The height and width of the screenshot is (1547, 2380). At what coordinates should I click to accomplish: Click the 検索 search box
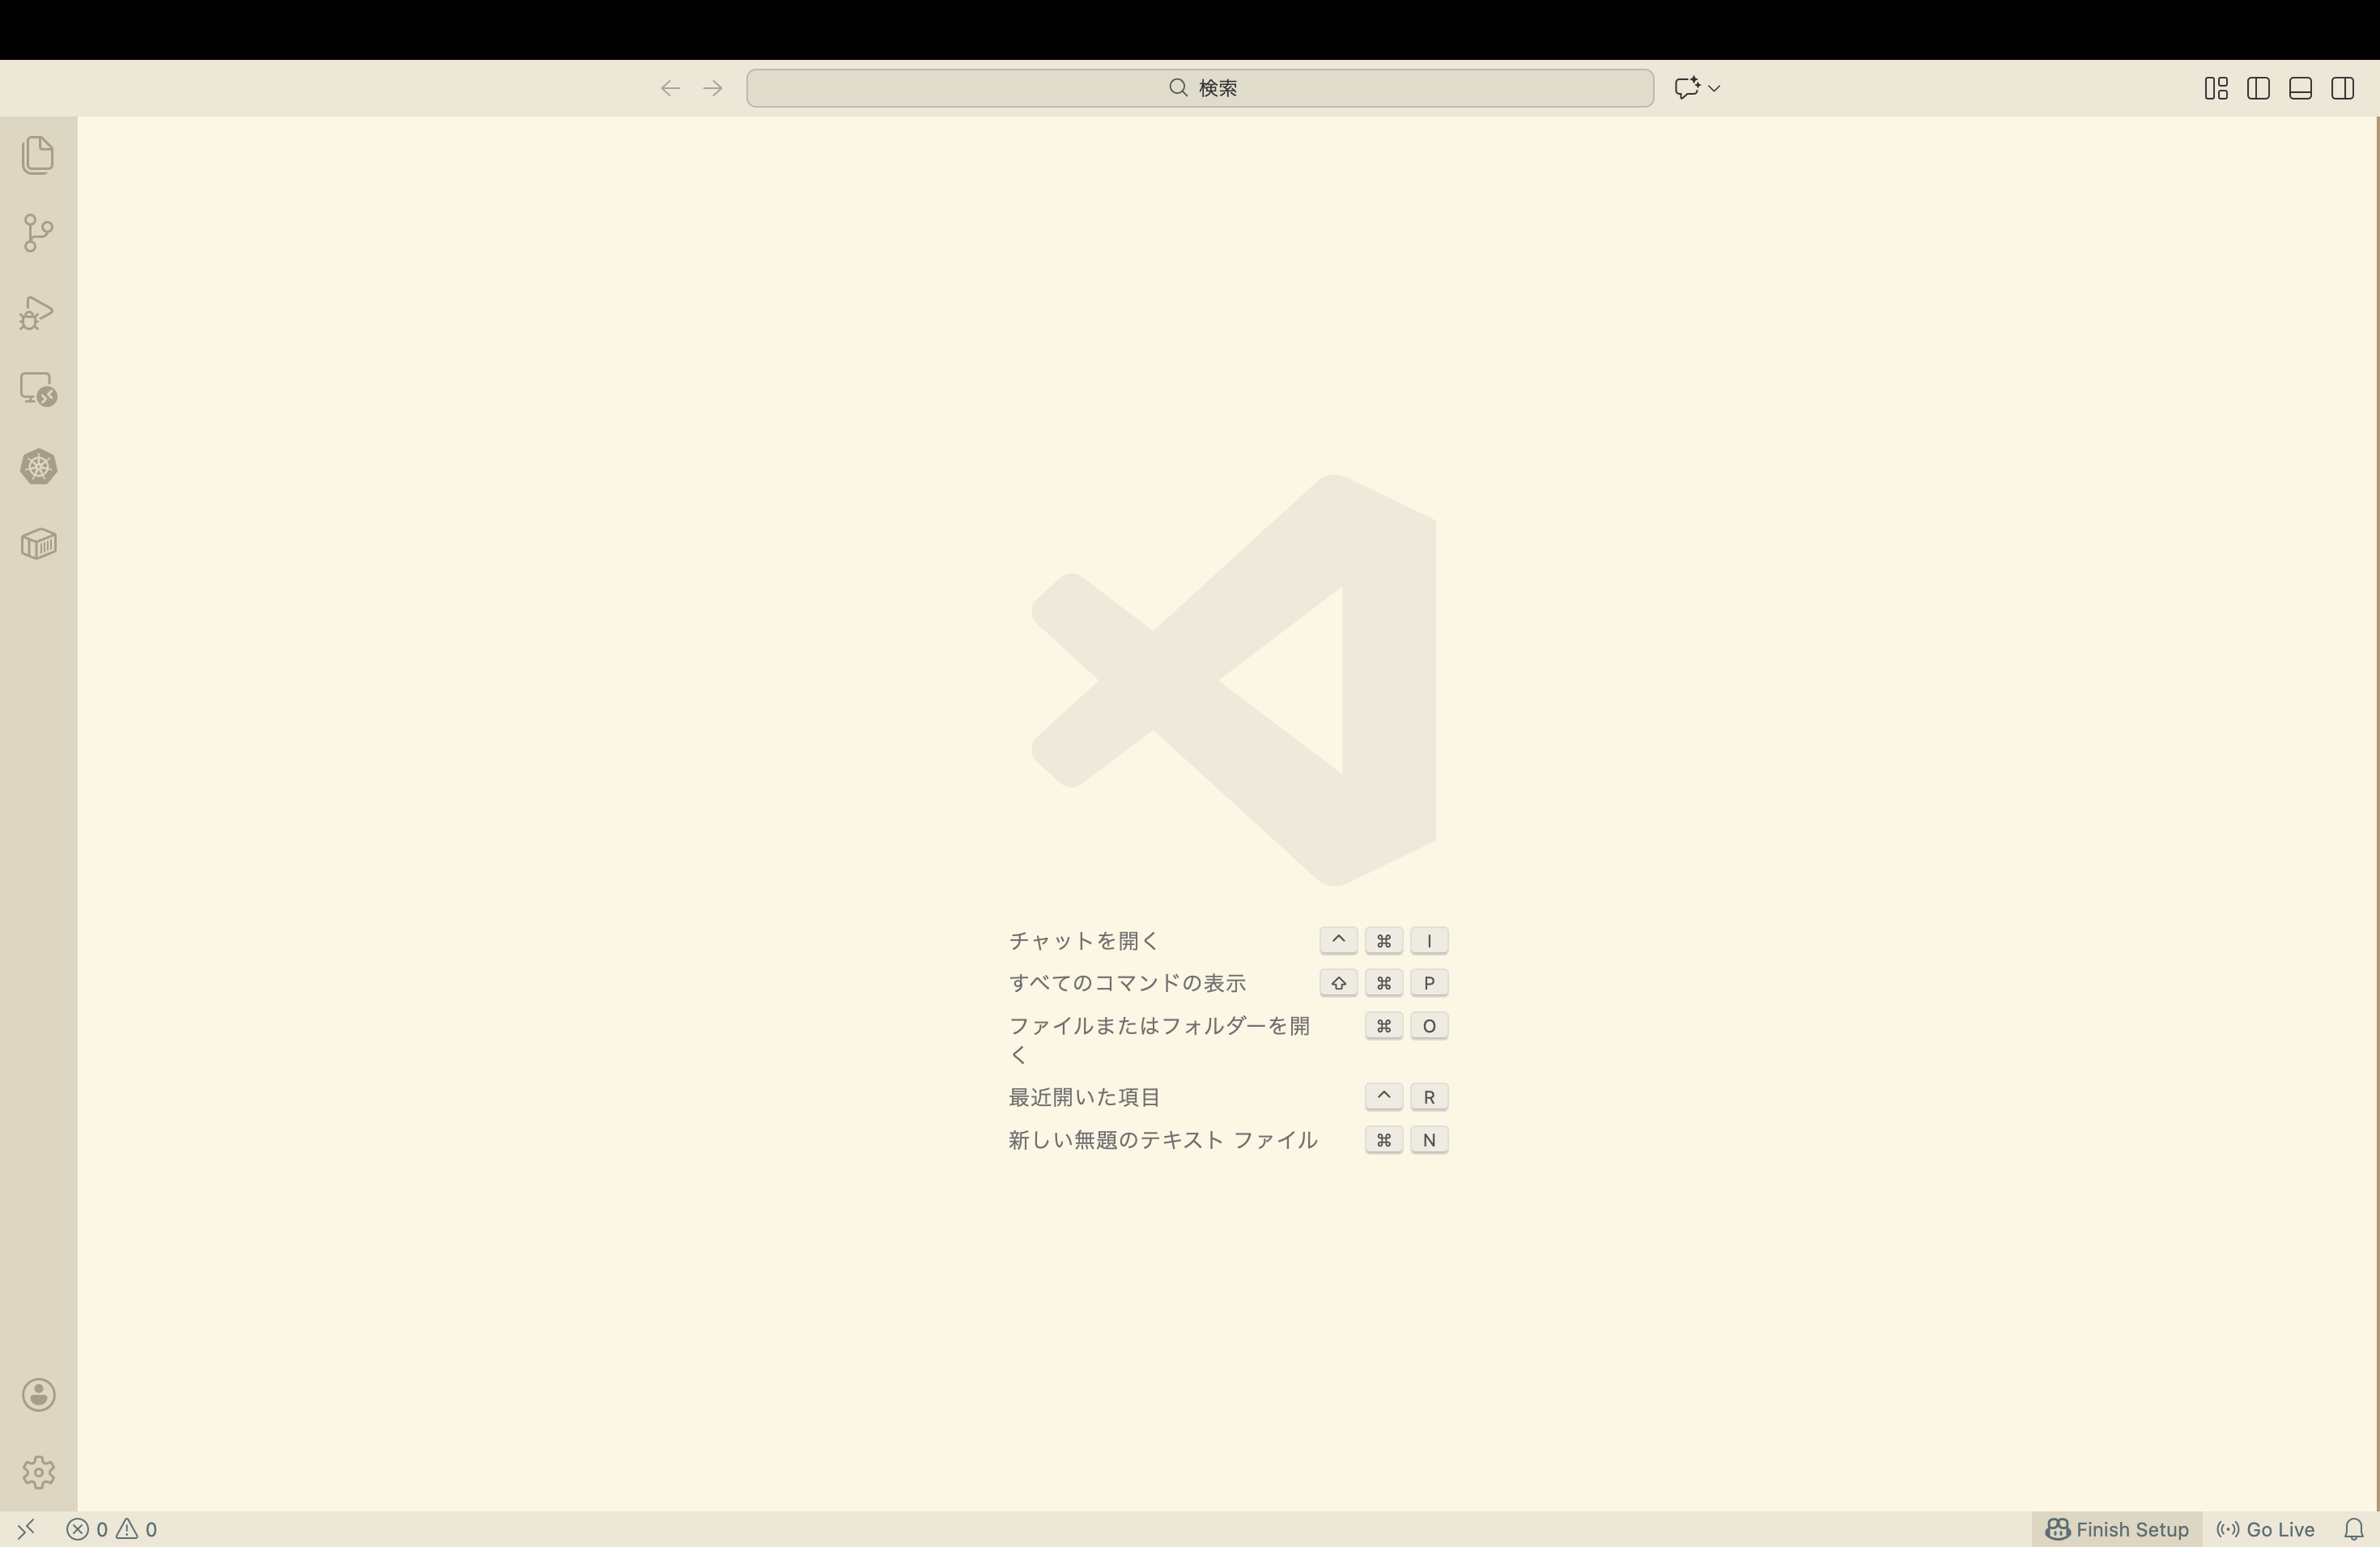(1198, 88)
